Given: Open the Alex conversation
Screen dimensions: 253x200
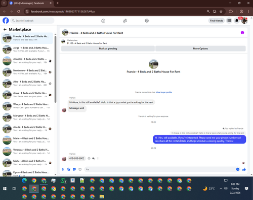Looking at the screenshot, I should (27, 83).
